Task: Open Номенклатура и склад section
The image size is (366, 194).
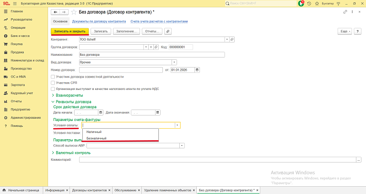Action: 27,60
